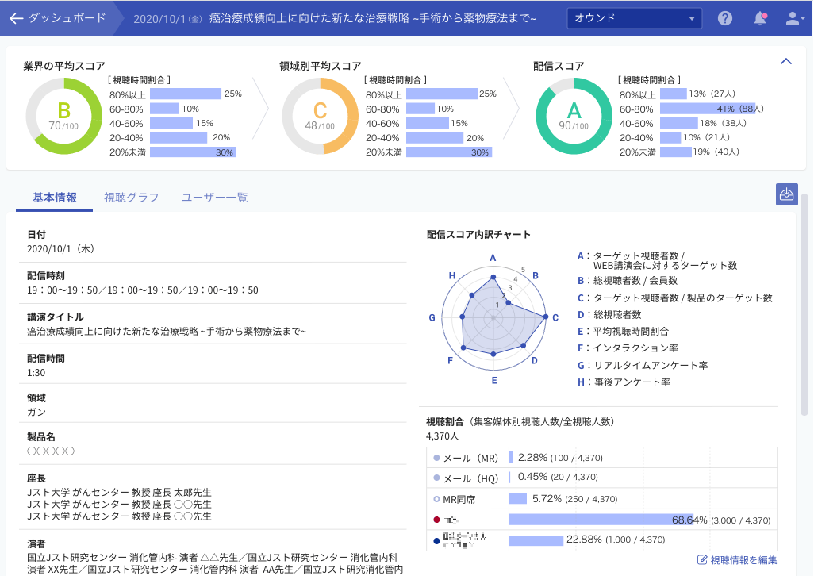
Task: Click the total viewers value 4,370人
Action: pos(442,436)
